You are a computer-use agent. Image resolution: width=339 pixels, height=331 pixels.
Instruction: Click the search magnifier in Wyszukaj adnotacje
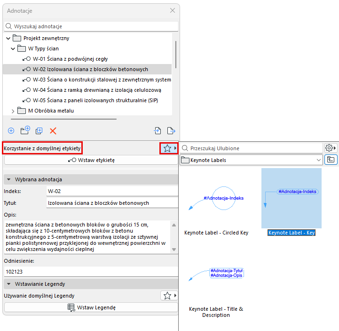[x=8, y=26]
